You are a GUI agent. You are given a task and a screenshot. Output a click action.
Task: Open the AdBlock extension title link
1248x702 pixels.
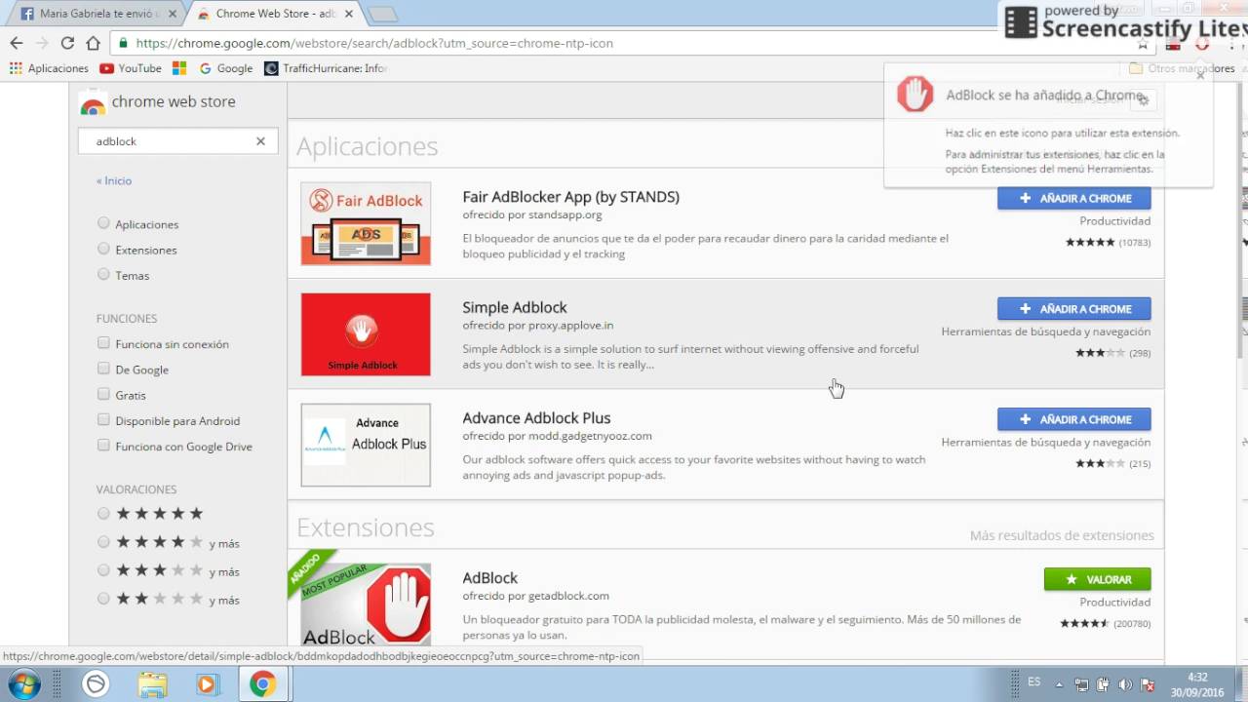pos(489,578)
